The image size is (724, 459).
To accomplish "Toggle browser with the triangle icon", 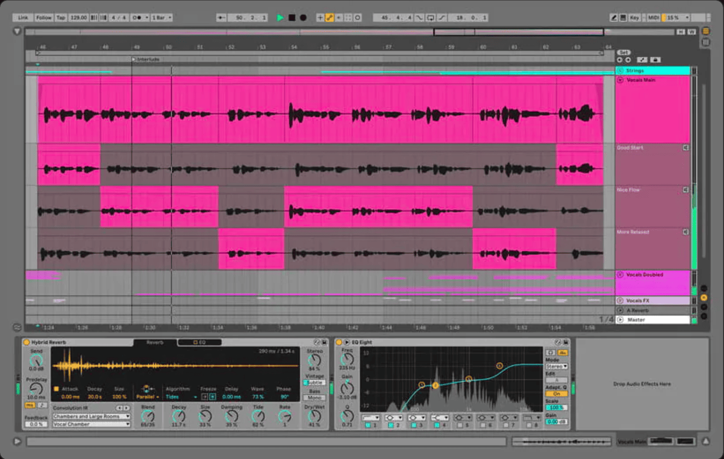I will tap(17, 31).
